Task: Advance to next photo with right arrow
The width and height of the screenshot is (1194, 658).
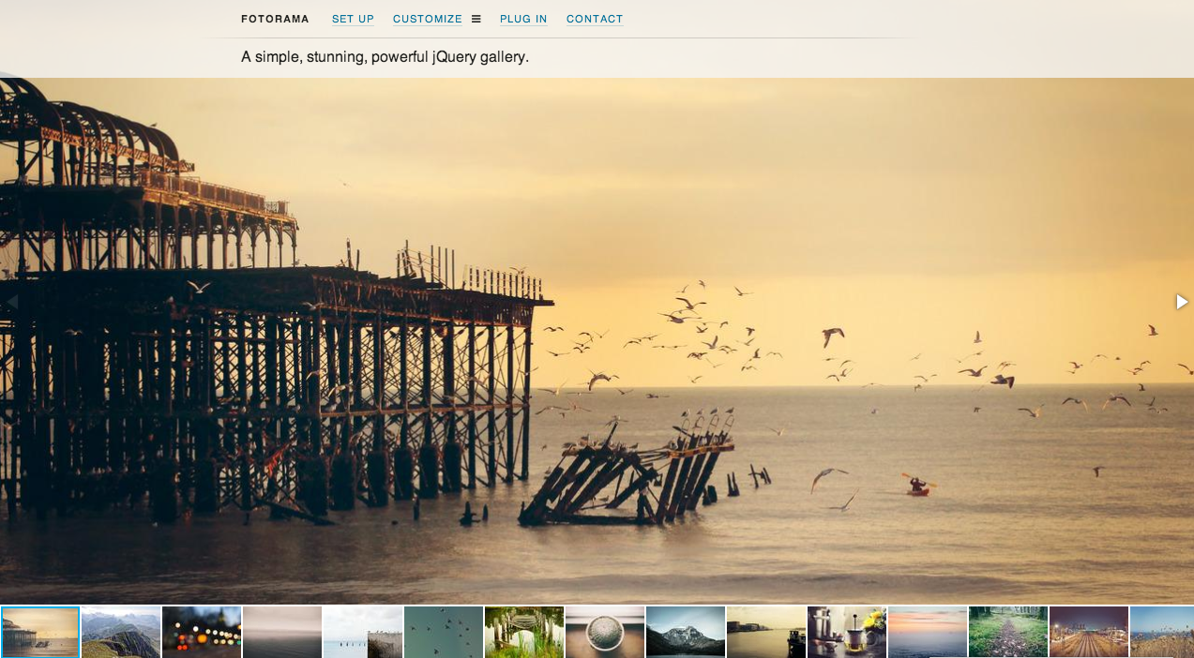Action: click(x=1180, y=302)
